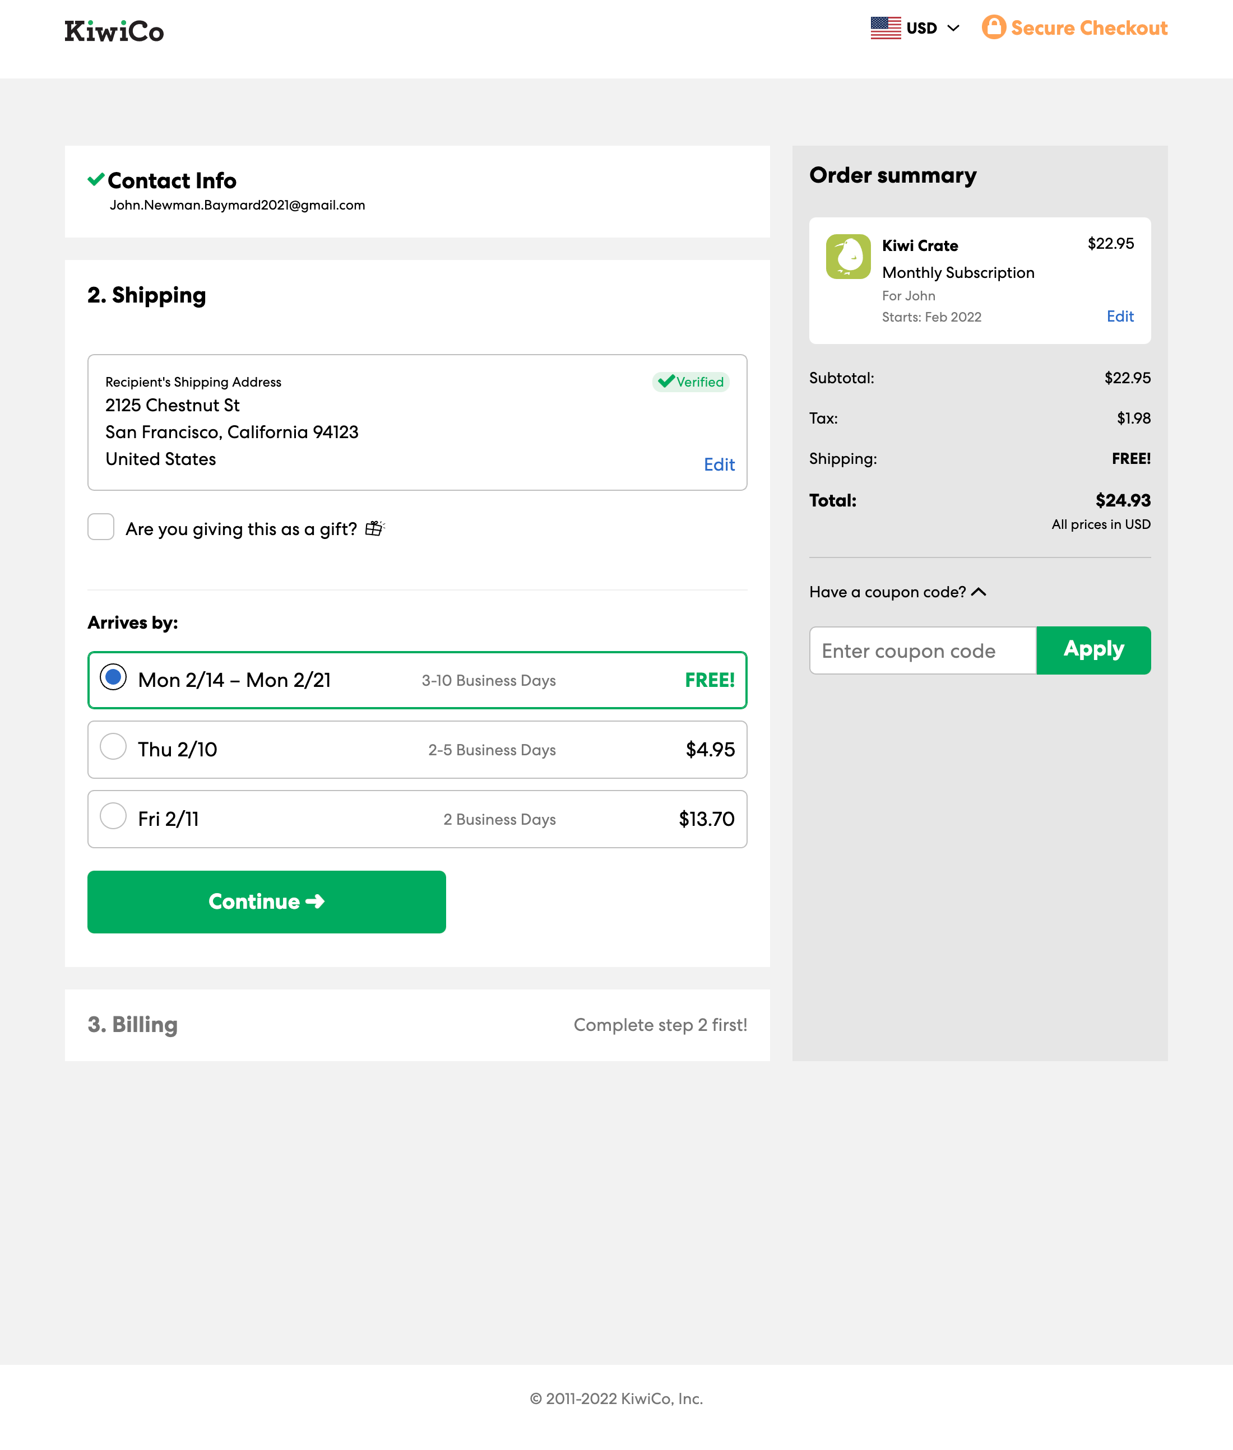Click the 3. Billing section header
The width and height of the screenshot is (1233, 1450).
pos(132,1024)
